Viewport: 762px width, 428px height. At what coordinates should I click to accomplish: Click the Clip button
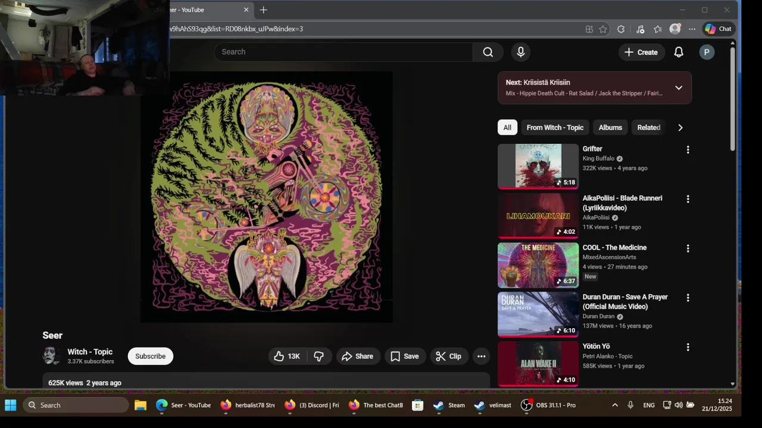[449, 356]
